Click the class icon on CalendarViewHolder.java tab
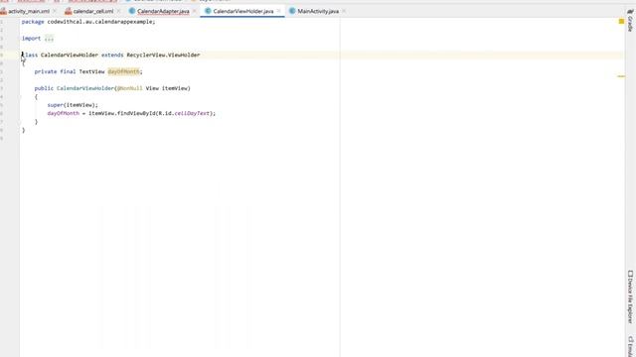The height and width of the screenshot is (357, 636). point(208,11)
